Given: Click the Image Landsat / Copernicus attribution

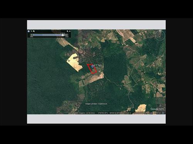Looking at the screenshot, I should [x=96, y=104].
